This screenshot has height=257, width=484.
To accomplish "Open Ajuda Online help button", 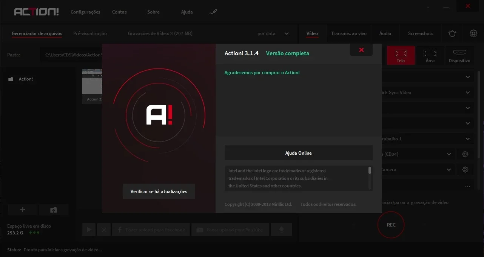I will pos(298,153).
